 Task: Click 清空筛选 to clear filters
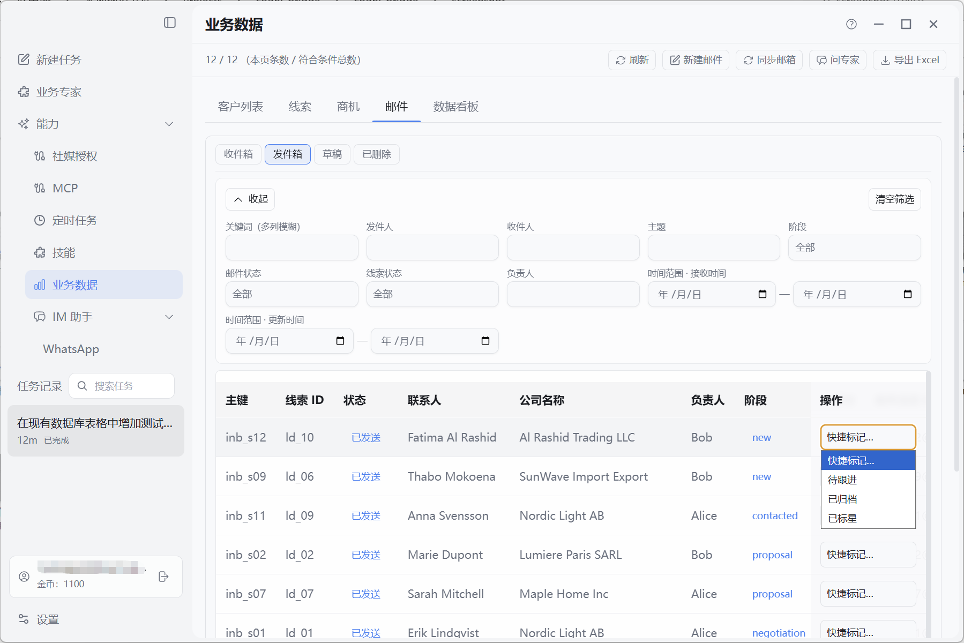coord(895,199)
